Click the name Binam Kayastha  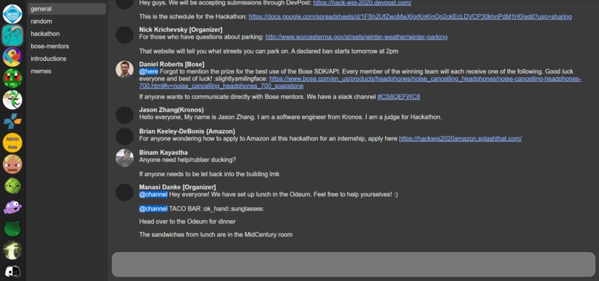click(x=163, y=152)
